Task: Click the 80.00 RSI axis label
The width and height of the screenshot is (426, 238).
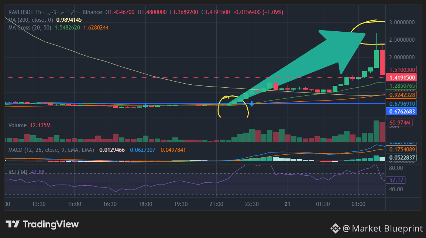Action: [396, 168]
